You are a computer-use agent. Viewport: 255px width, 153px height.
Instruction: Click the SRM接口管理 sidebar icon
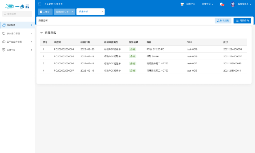point(4,33)
